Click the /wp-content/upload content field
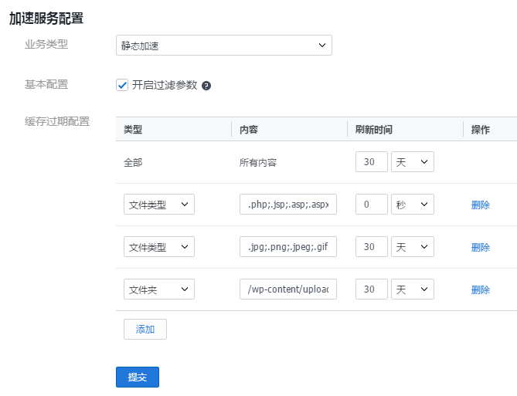 pyautogui.click(x=288, y=289)
